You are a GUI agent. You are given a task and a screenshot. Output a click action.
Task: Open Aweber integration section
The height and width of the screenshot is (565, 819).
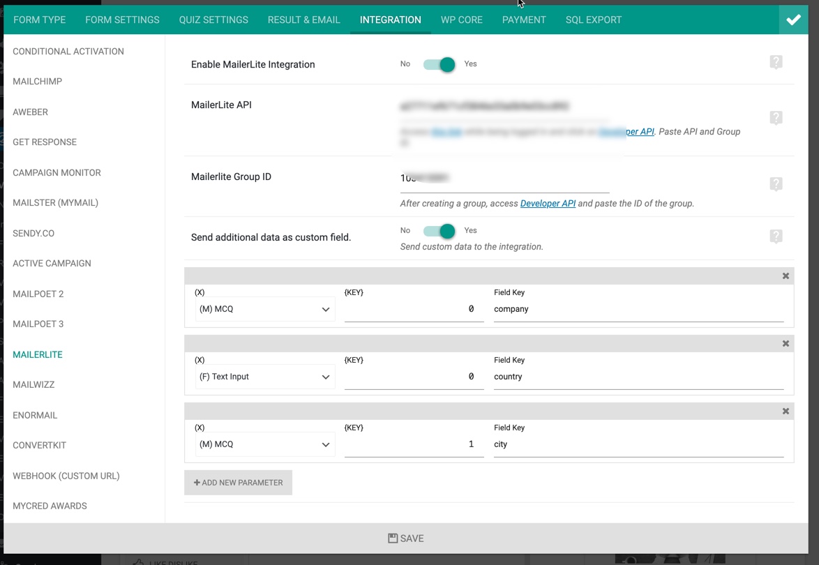coord(30,112)
